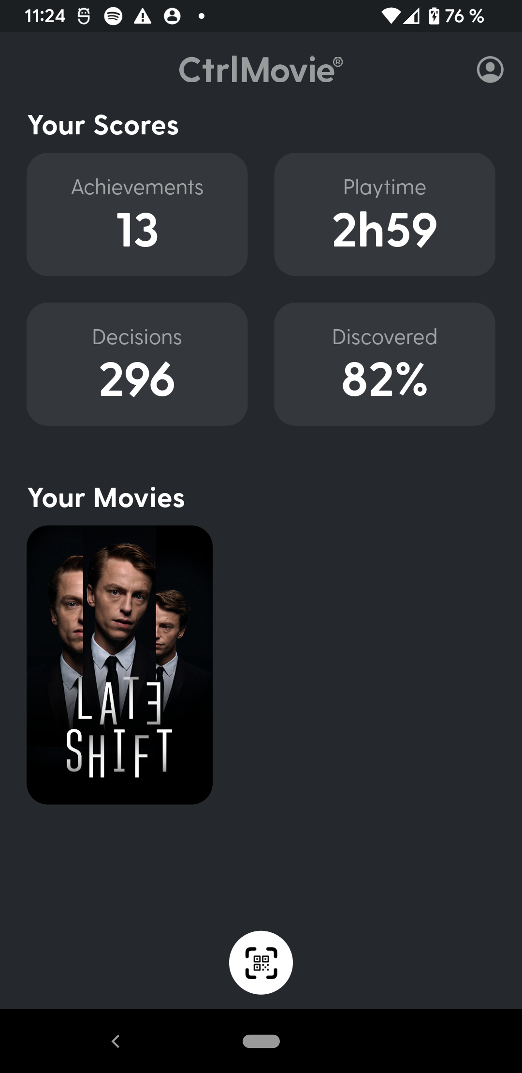This screenshot has height=1073, width=522.
Task: Tap the Your Scores heading
Action: pyautogui.click(x=103, y=125)
